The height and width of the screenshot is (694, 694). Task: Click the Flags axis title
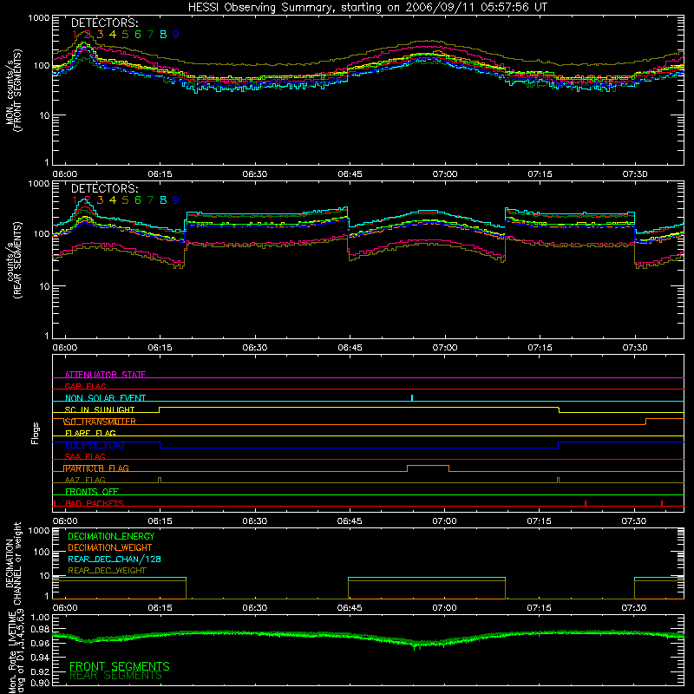tap(36, 433)
